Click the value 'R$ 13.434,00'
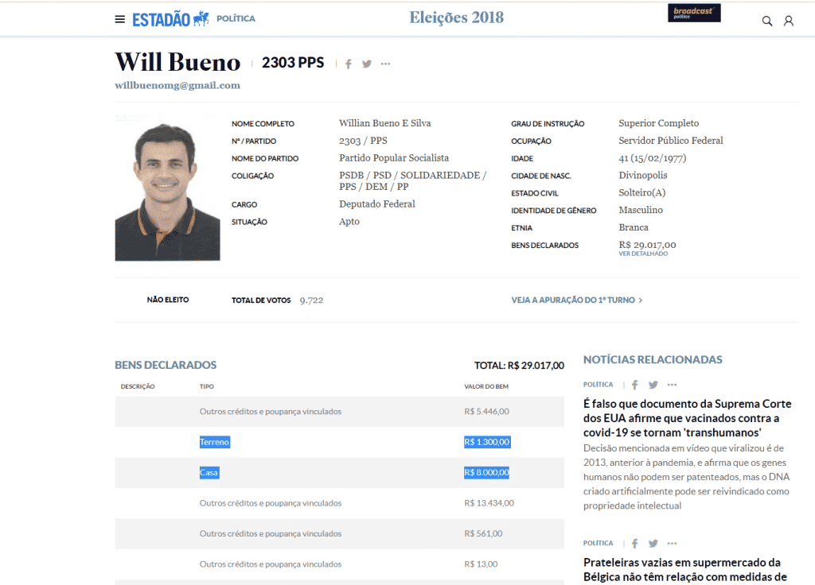This screenshot has width=815, height=585. [x=489, y=503]
